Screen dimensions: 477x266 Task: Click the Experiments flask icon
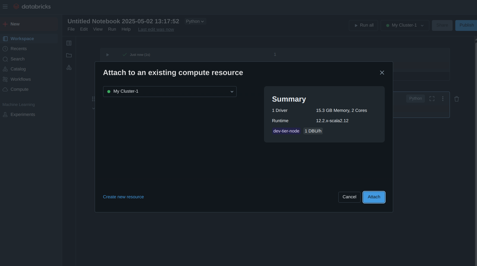tap(5, 115)
